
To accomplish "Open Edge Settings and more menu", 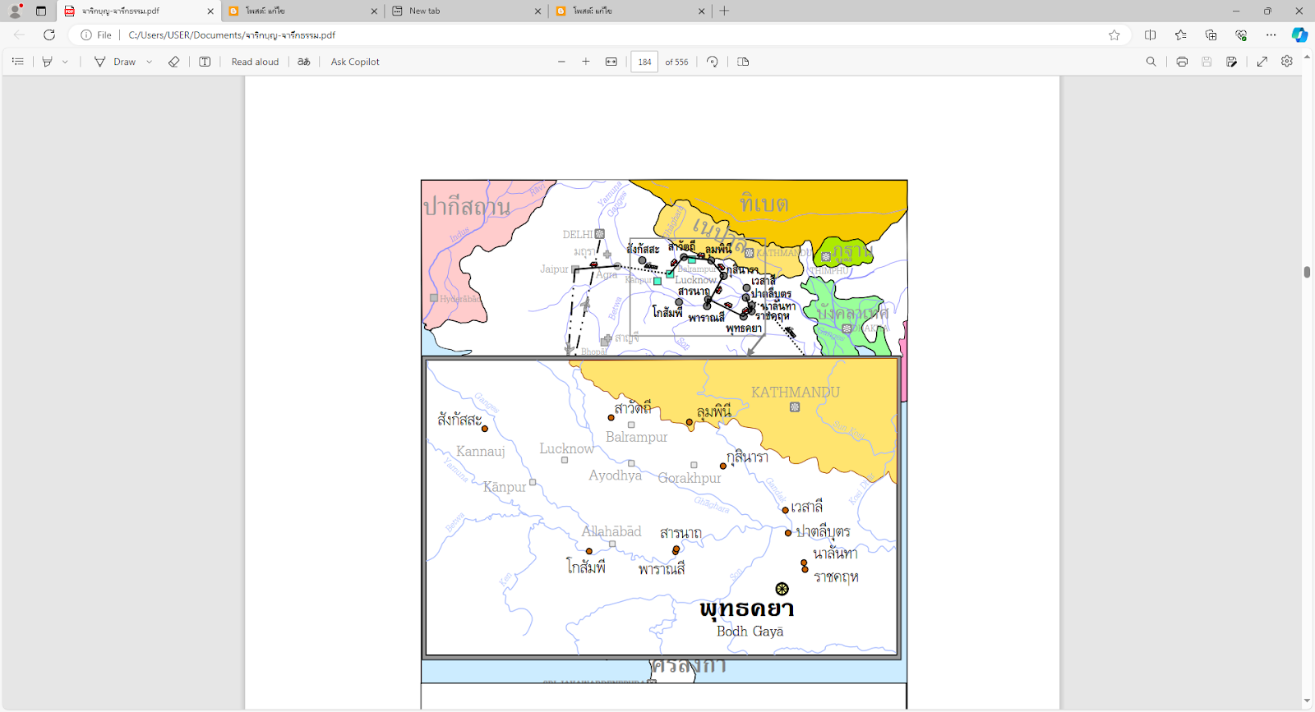I will click(x=1271, y=34).
